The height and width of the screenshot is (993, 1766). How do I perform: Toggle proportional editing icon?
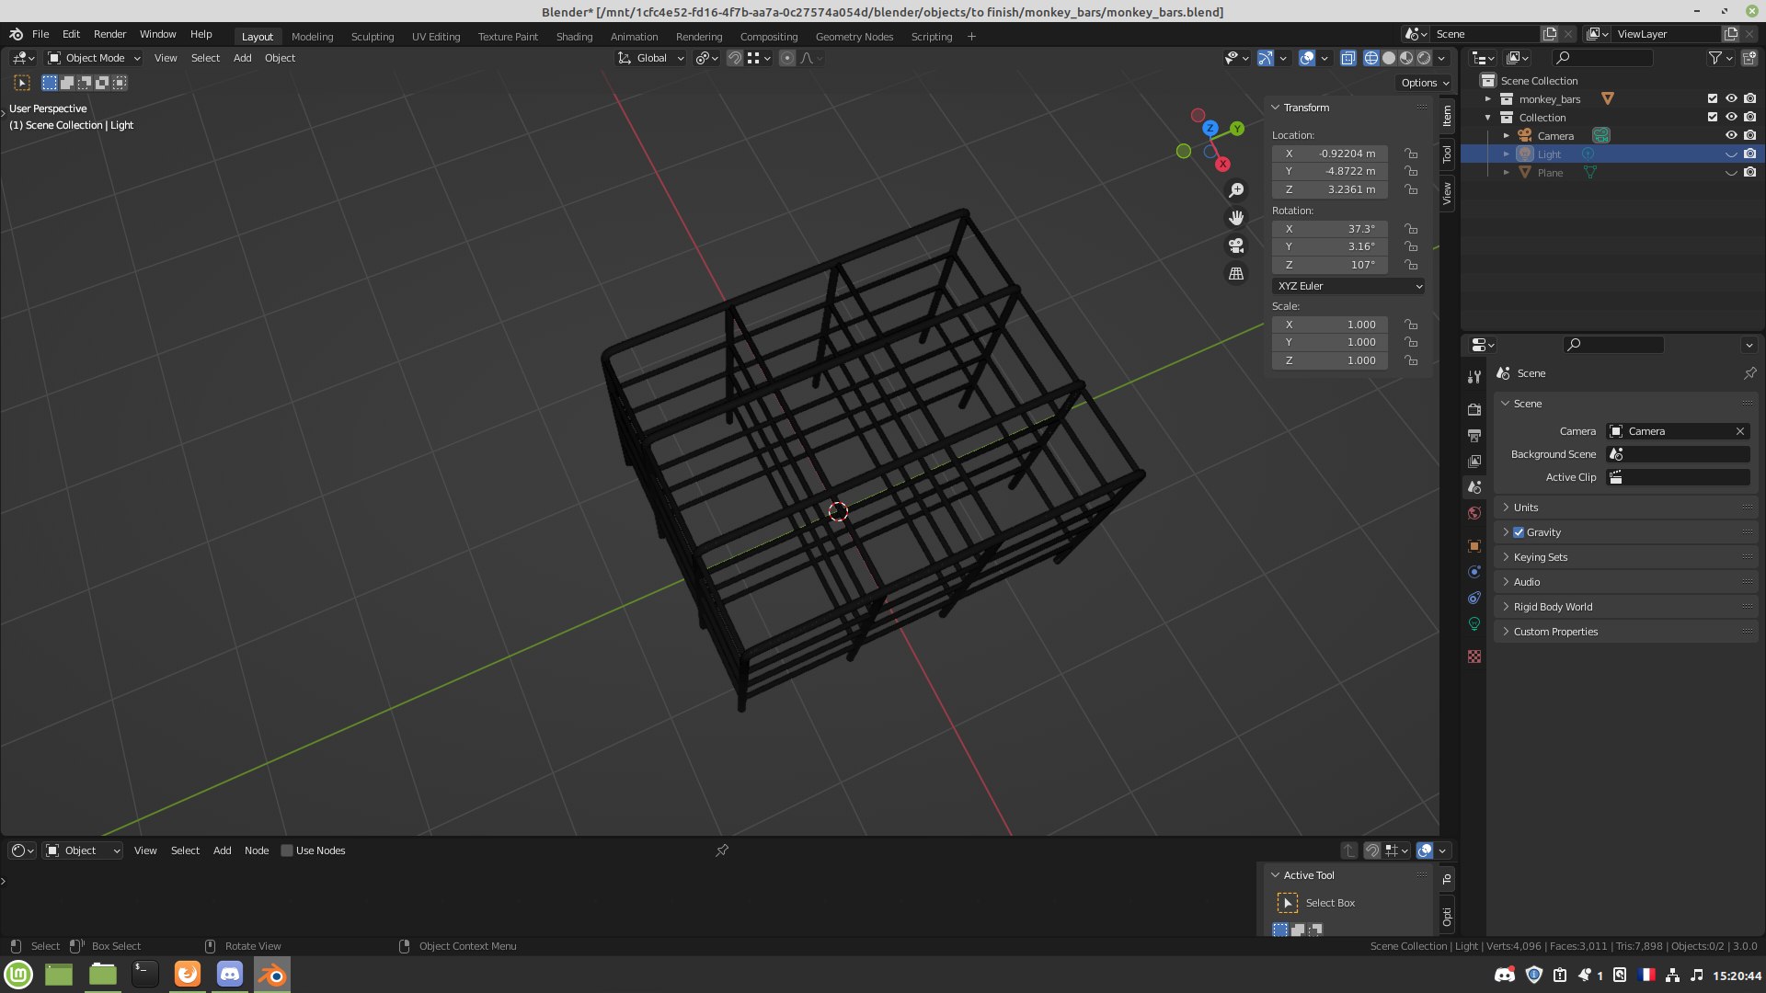pos(787,58)
